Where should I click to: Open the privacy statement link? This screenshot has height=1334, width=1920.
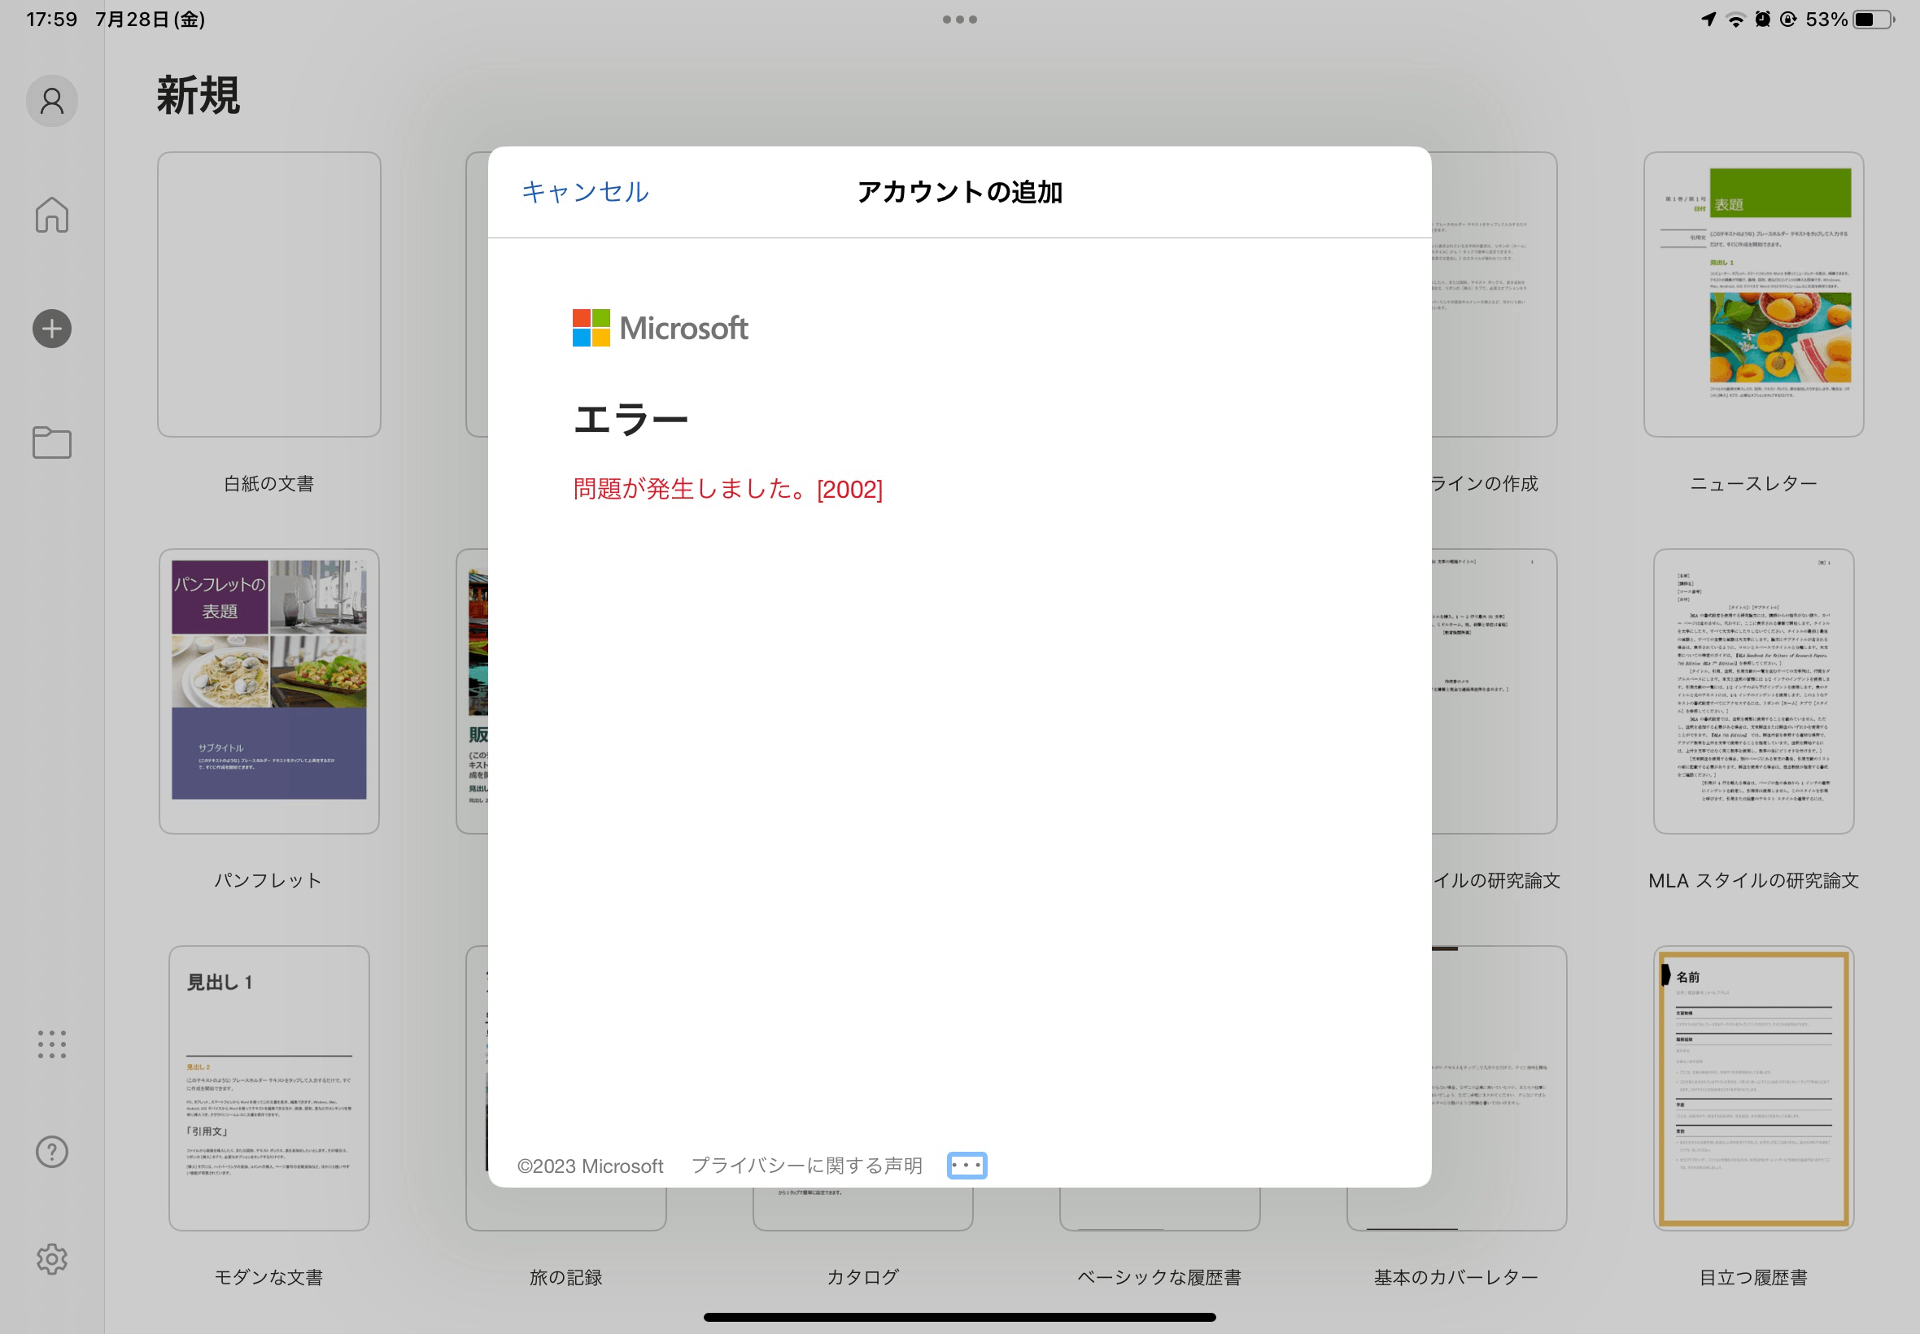coord(805,1165)
